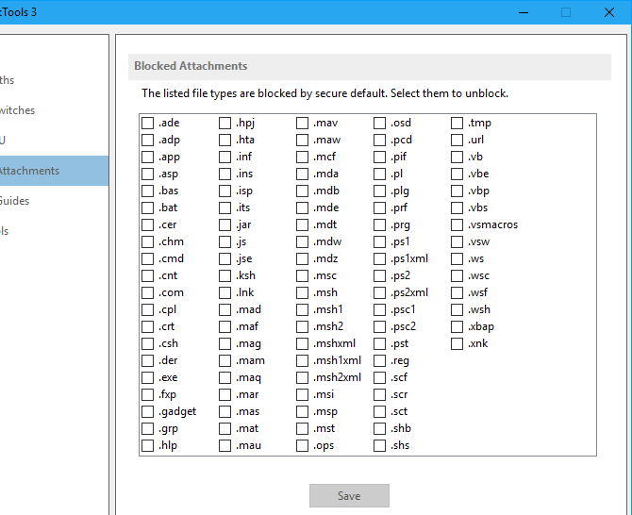Select the .gadget checkbox
Screen dimensions: 632x515
coord(147,411)
